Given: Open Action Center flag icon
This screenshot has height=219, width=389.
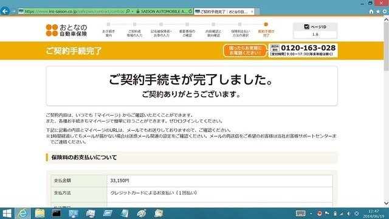Looking at the screenshot, I should coord(327,214).
